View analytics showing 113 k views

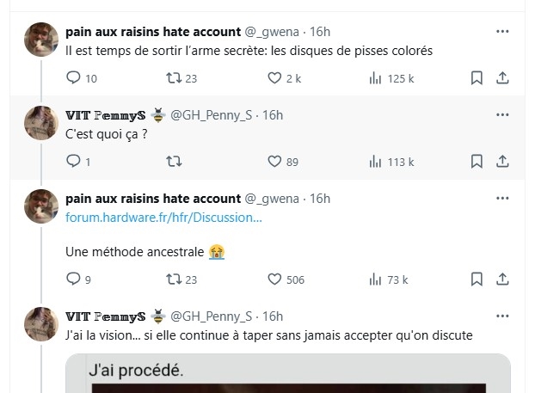375,161
